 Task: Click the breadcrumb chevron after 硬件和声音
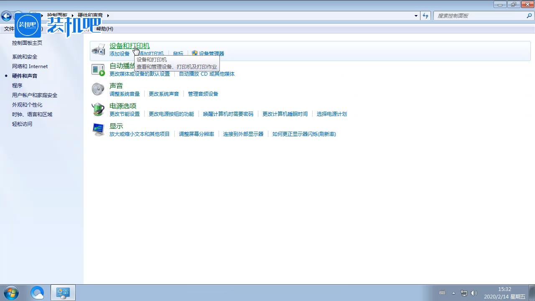108,15
